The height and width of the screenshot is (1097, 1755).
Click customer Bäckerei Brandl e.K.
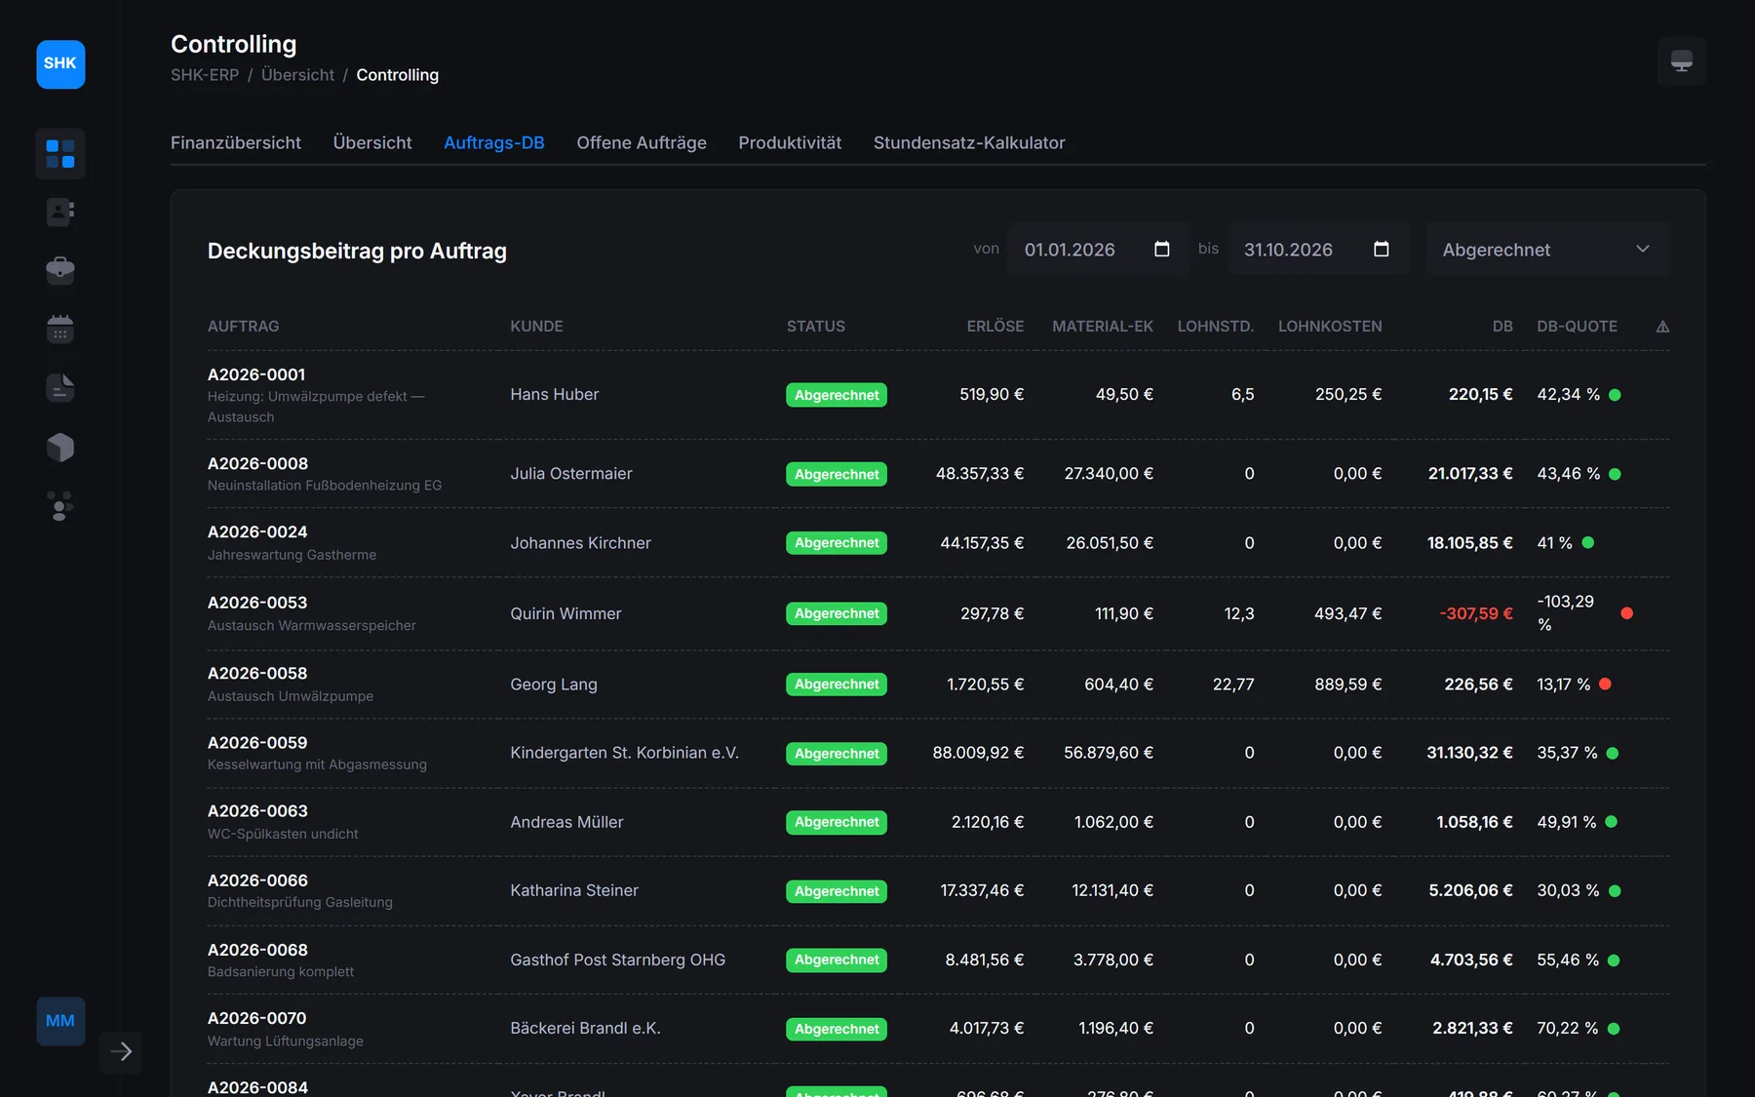point(585,1029)
